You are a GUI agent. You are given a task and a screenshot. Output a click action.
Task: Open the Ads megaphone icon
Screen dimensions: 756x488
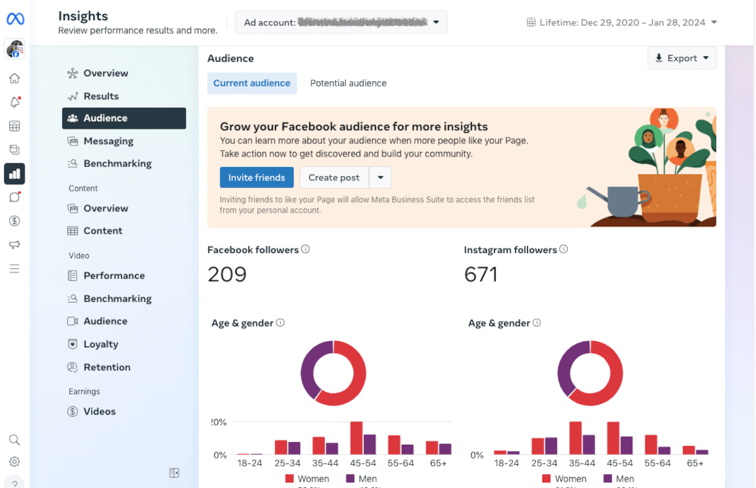click(x=15, y=244)
